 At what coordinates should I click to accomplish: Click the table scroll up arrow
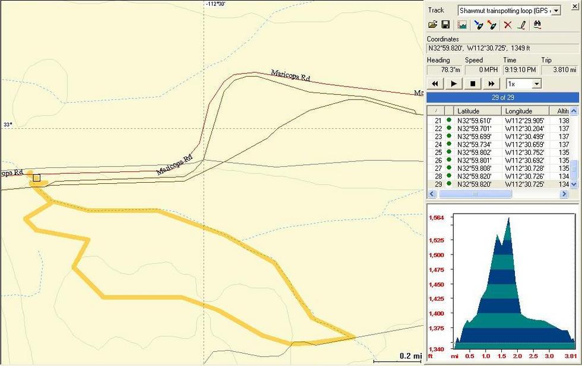[574, 111]
